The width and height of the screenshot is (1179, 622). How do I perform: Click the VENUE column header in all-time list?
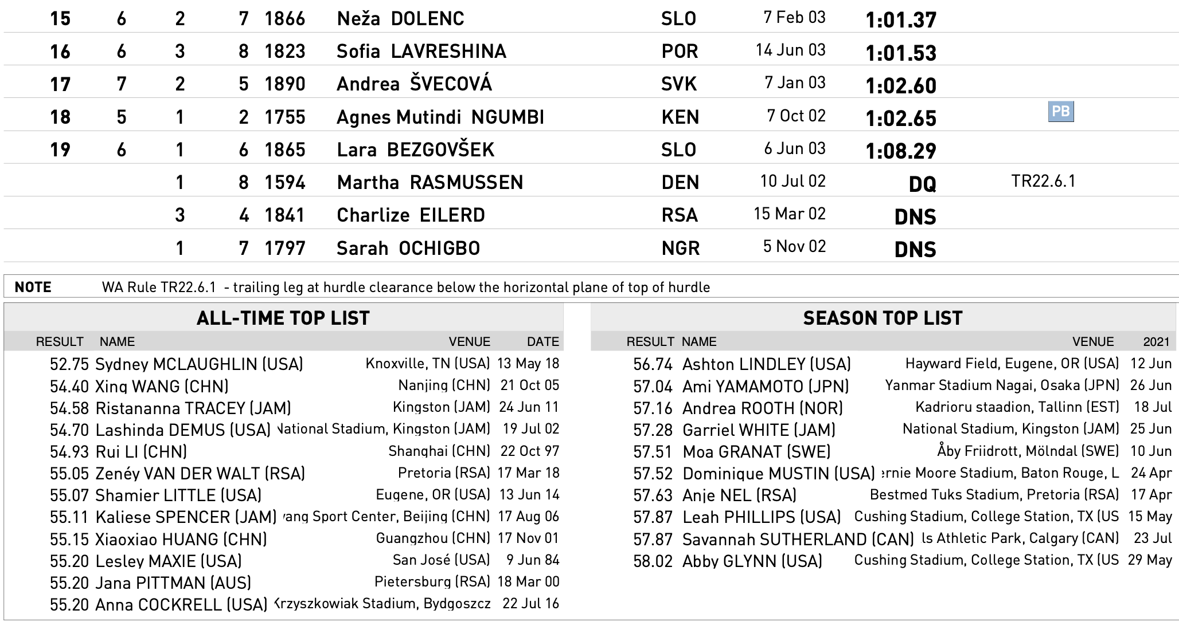[469, 342]
